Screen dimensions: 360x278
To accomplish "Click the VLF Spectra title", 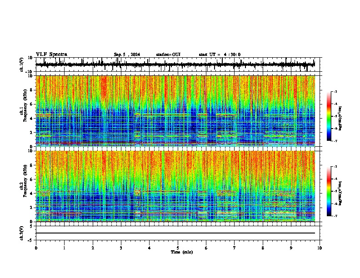I will click(51, 54).
